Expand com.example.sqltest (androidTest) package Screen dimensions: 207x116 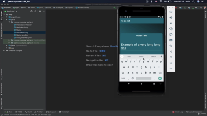point(9,40)
